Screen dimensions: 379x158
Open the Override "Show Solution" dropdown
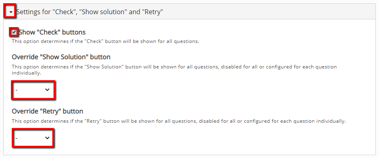point(33,90)
